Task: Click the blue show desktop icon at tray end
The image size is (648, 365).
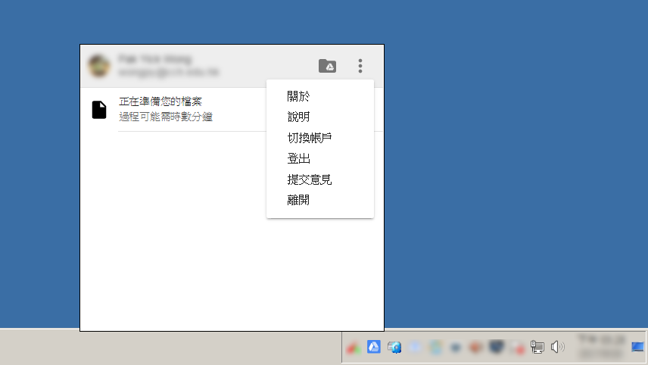Action: (x=637, y=347)
